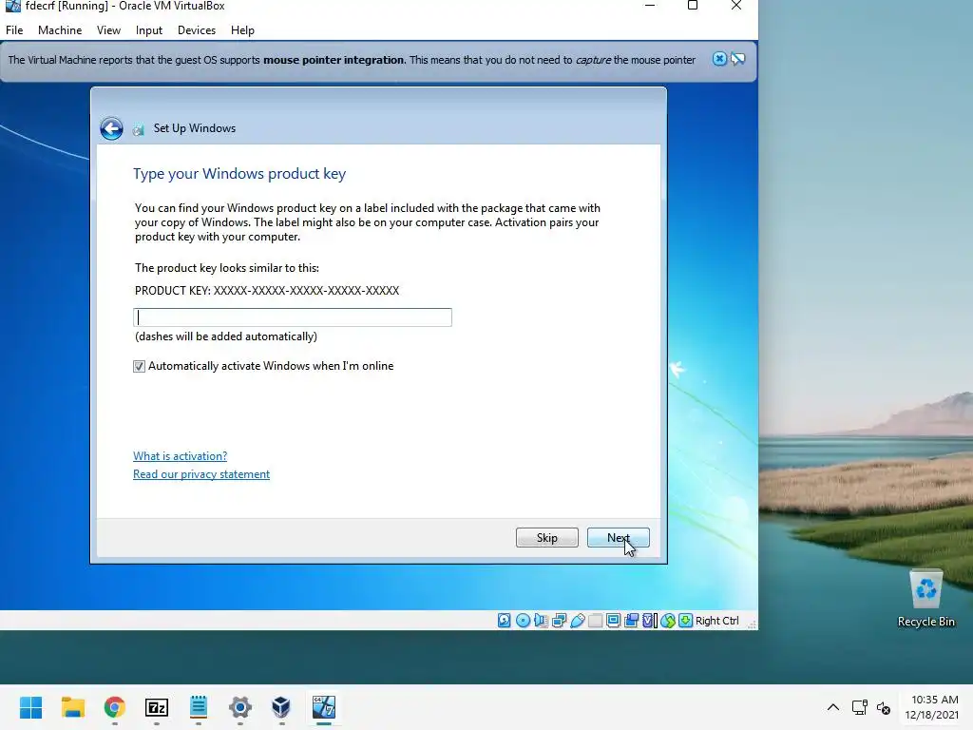Click the product key input field
973x730 pixels.
(293, 317)
